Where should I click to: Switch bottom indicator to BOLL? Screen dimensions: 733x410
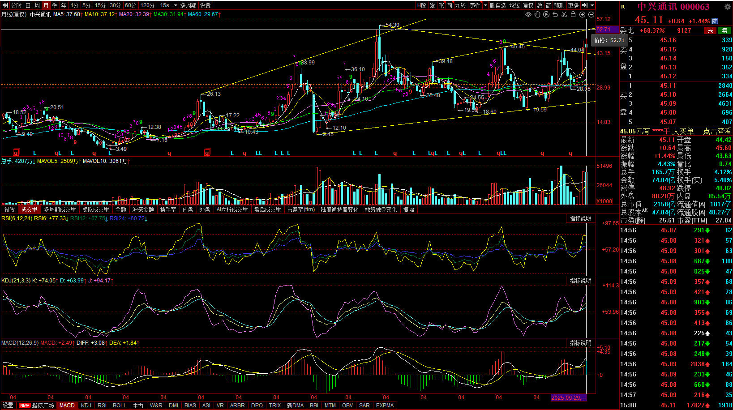click(120, 405)
